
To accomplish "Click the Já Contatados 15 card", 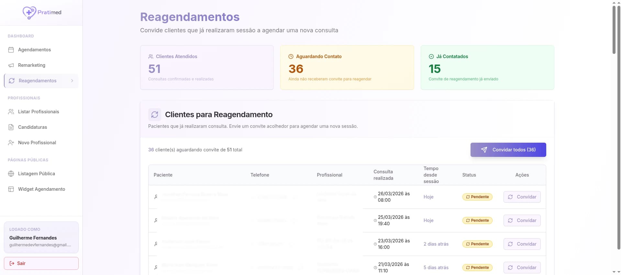I will 487,67.
